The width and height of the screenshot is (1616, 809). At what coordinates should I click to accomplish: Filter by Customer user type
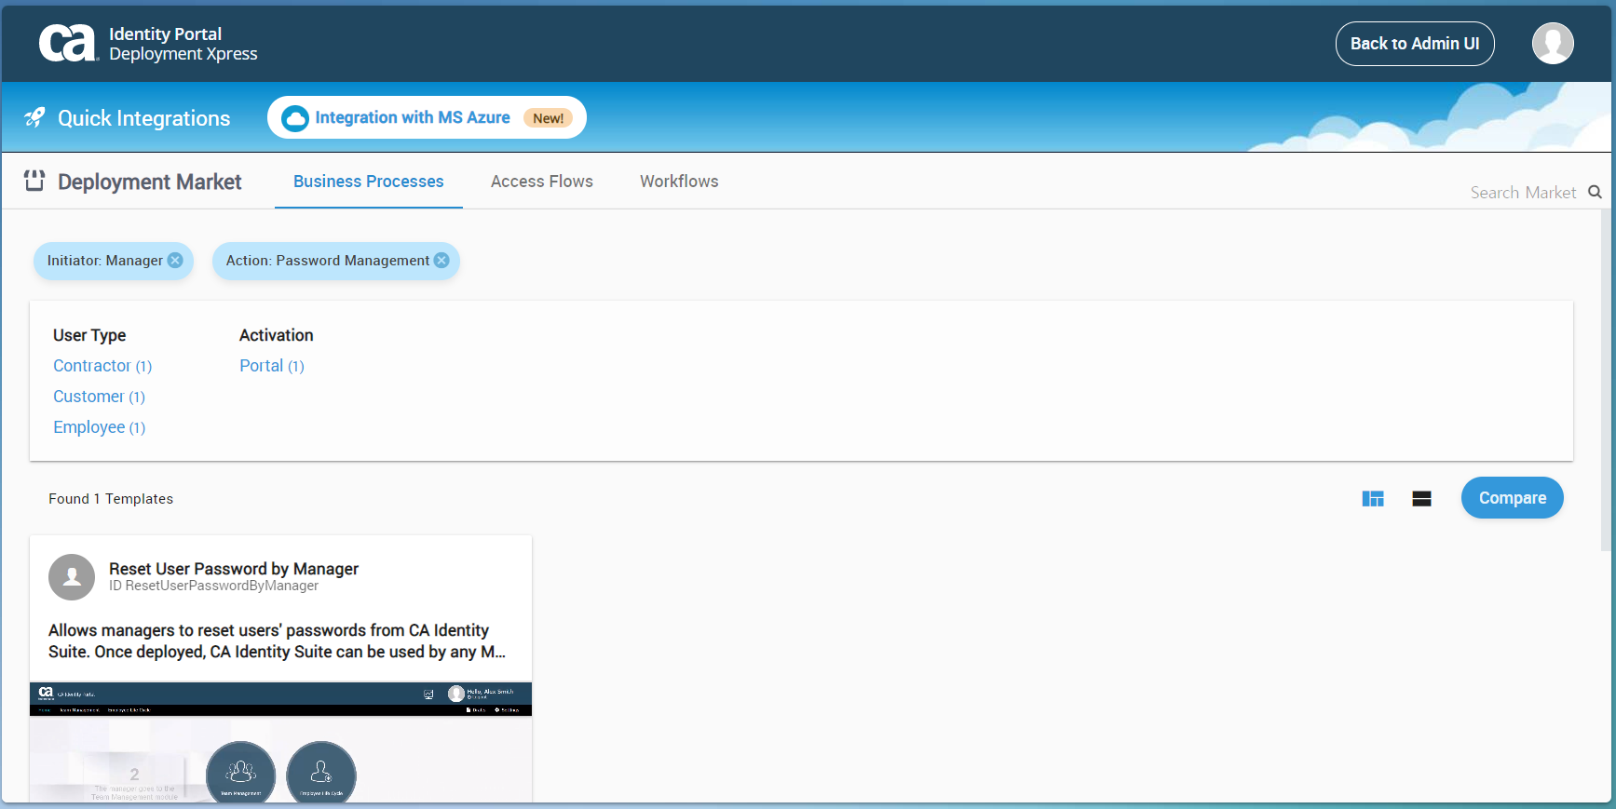pos(99,397)
